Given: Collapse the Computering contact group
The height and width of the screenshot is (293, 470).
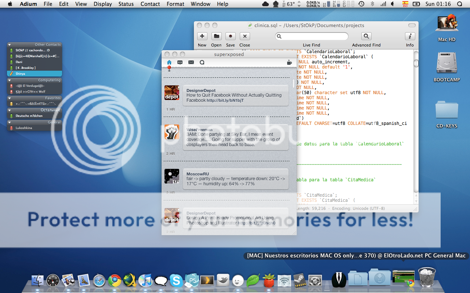Looking at the screenshot, I should click(x=10, y=80).
